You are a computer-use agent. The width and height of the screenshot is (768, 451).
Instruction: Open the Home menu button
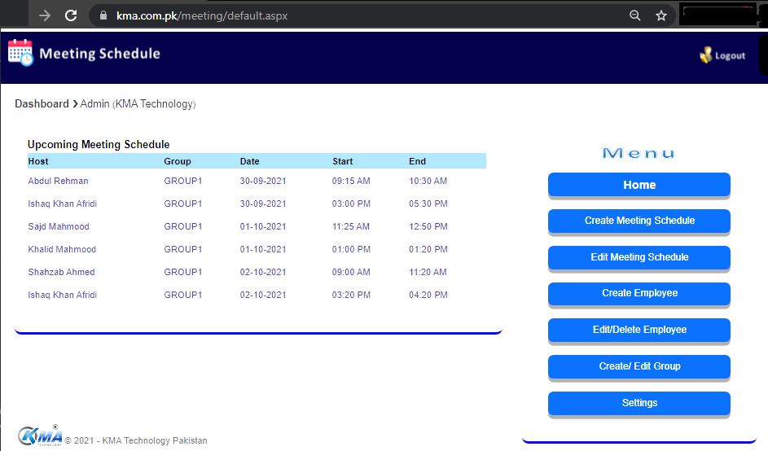click(639, 185)
